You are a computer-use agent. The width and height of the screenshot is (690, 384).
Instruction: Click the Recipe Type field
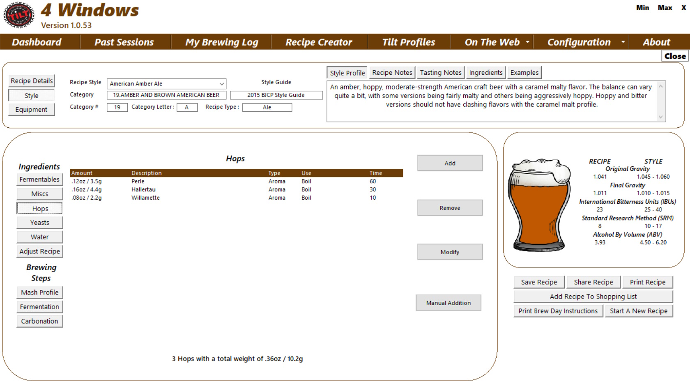pos(267,107)
